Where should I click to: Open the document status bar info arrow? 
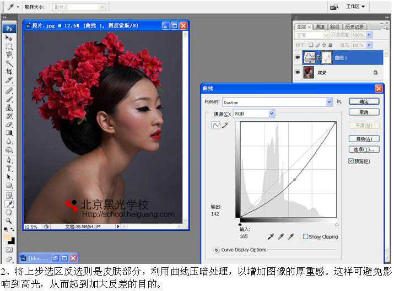[x=118, y=227]
